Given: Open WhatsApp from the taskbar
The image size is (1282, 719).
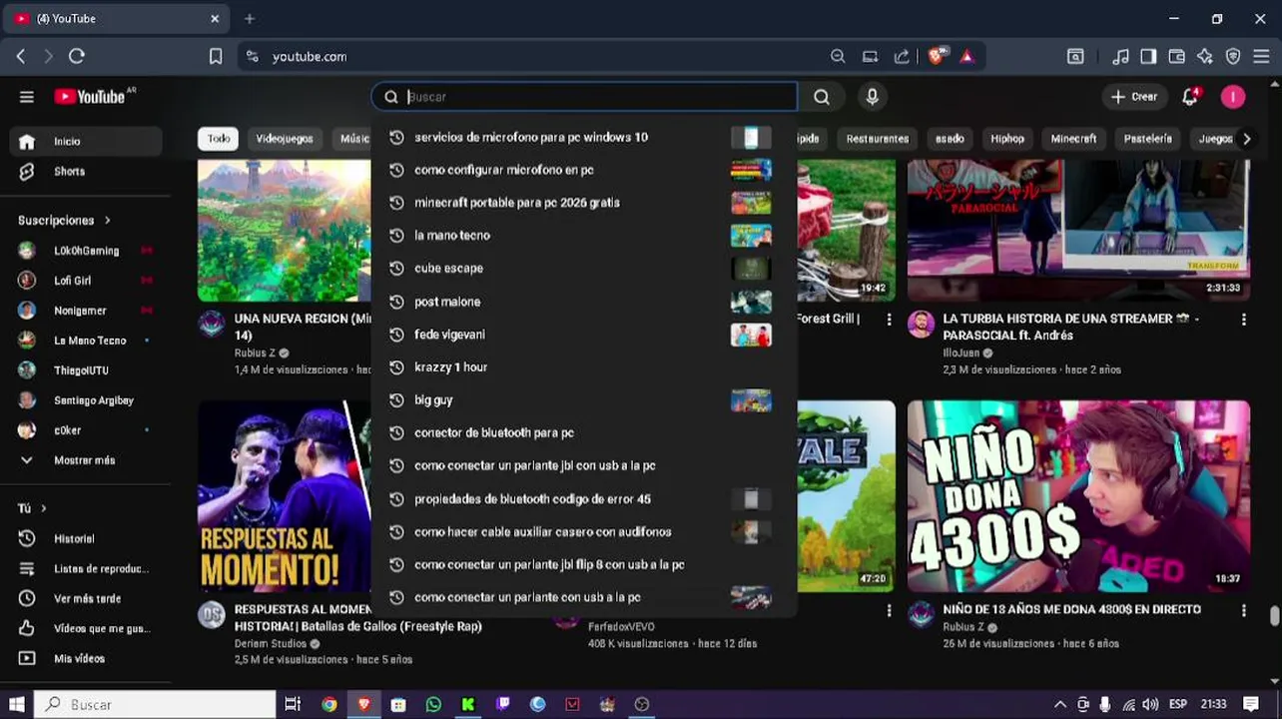Looking at the screenshot, I should (x=433, y=704).
